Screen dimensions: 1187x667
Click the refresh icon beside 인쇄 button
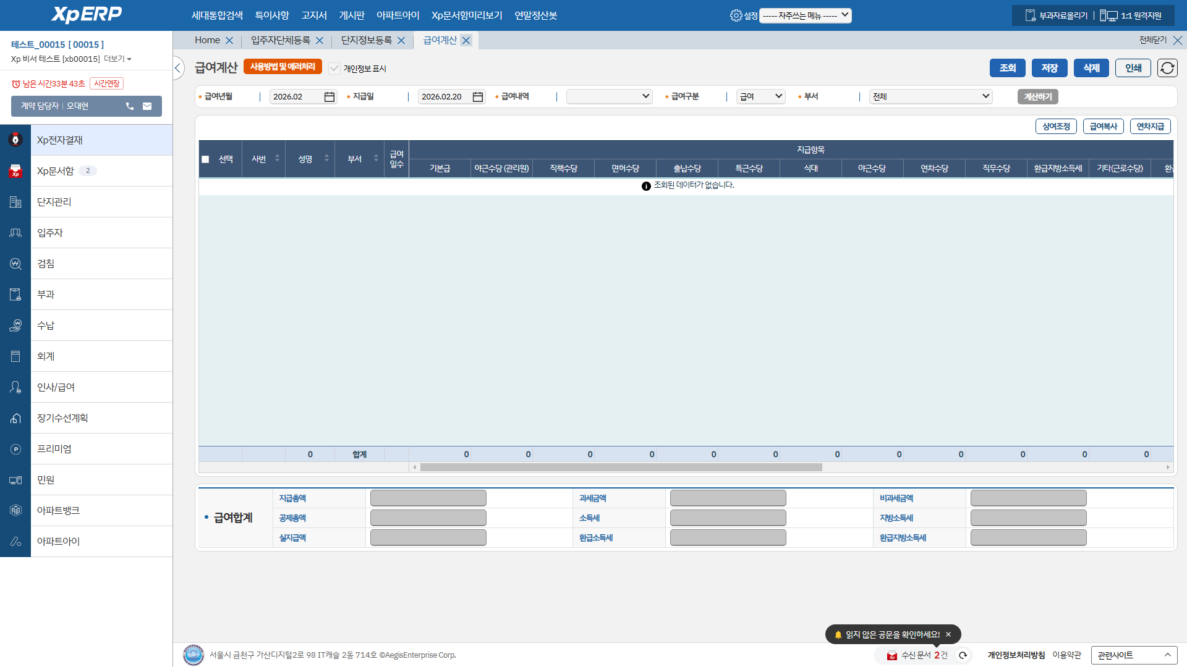(x=1167, y=68)
